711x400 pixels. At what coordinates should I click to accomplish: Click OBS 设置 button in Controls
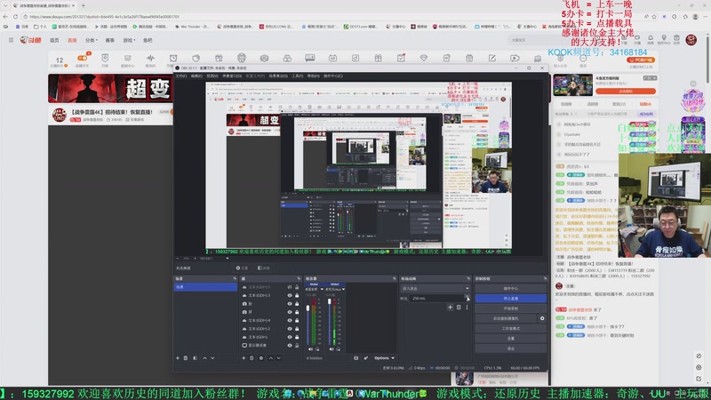click(x=510, y=339)
